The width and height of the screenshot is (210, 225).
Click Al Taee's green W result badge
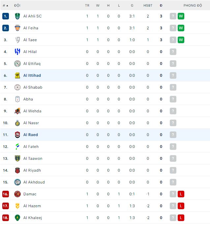click(x=181, y=40)
